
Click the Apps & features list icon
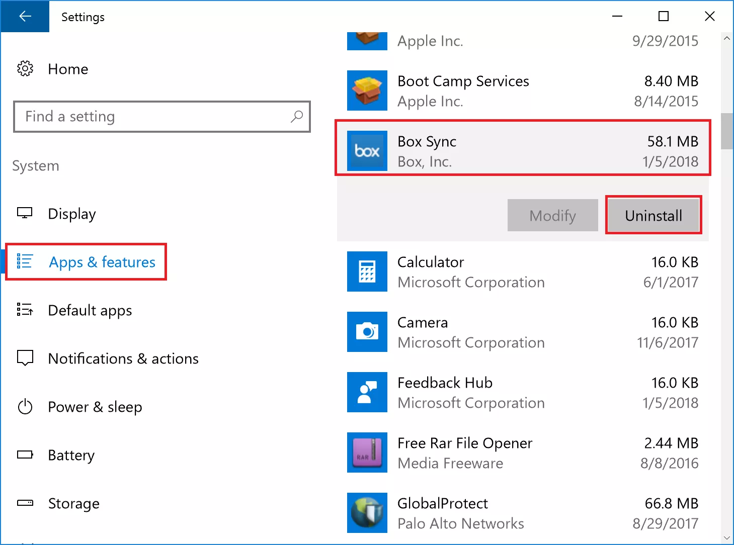tap(25, 261)
